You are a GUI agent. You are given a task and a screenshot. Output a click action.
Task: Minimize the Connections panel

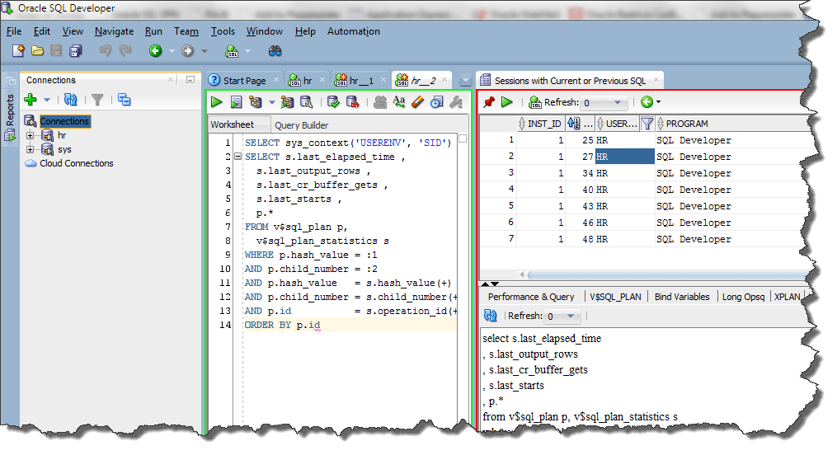pyautogui.click(x=190, y=79)
